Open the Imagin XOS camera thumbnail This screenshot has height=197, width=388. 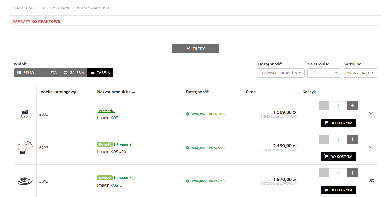pyautogui.click(x=25, y=114)
